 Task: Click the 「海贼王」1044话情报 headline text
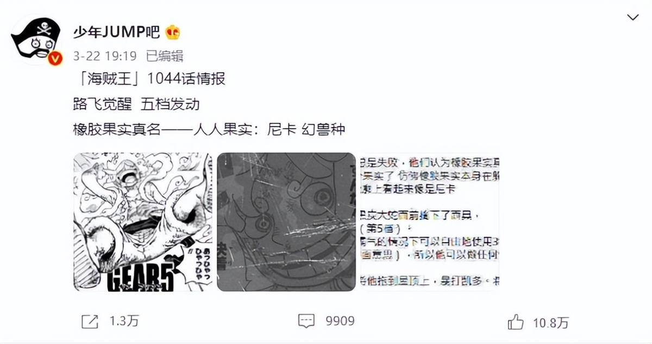(x=149, y=79)
